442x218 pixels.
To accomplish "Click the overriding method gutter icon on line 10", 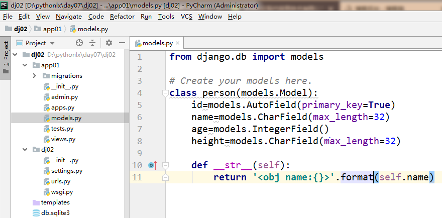I will (x=153, y=165).
